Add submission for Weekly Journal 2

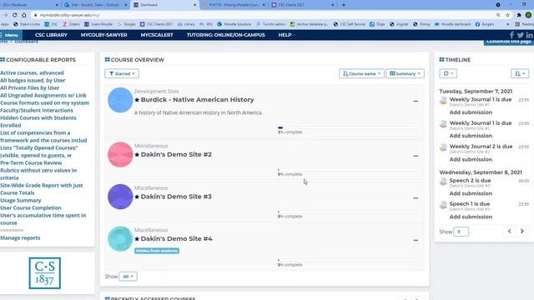(471, 159)
